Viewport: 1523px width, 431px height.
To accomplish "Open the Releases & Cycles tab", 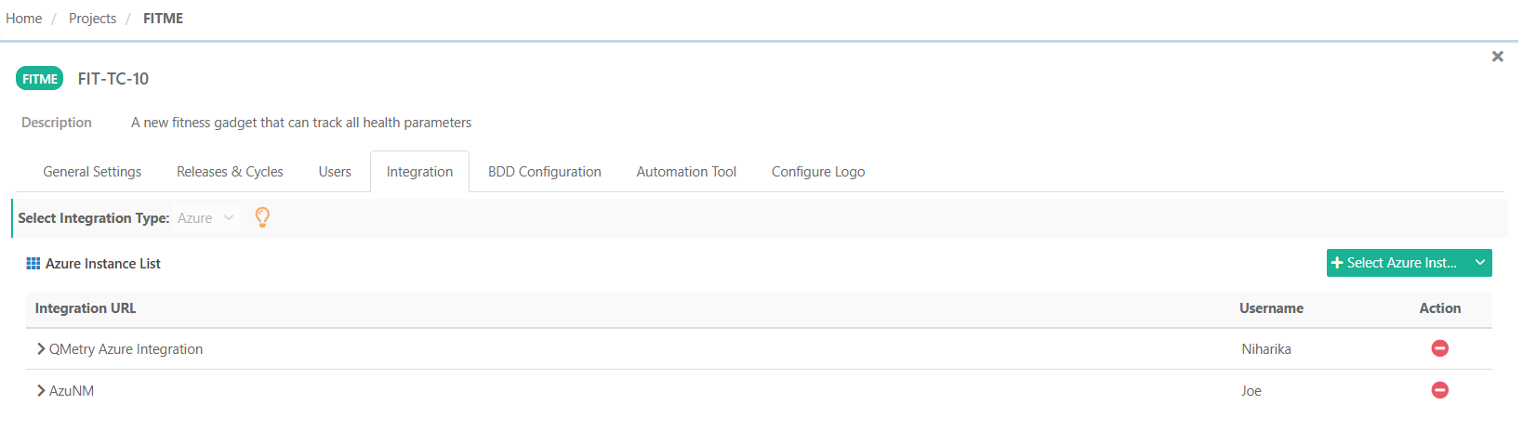I will click(230, 172).
